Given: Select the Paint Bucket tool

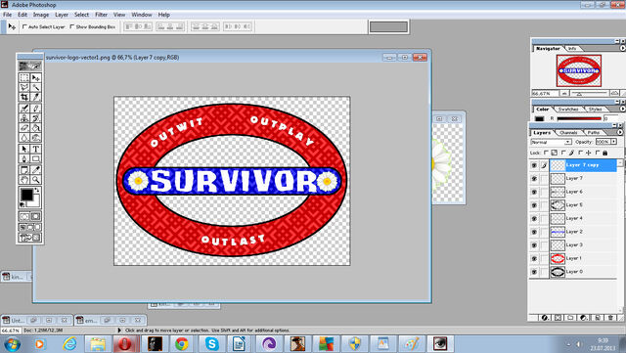Looking at the screenshot, I should click(35, 128).
